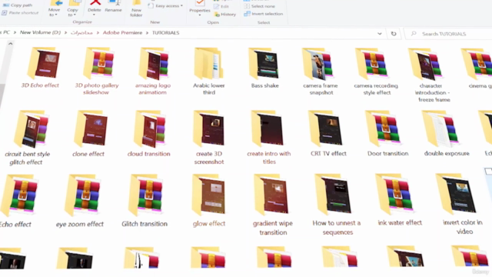This screenshot has width=492, height=277.
Task: Expand the address bar history dropdown
Action: [x=379, y=34]
